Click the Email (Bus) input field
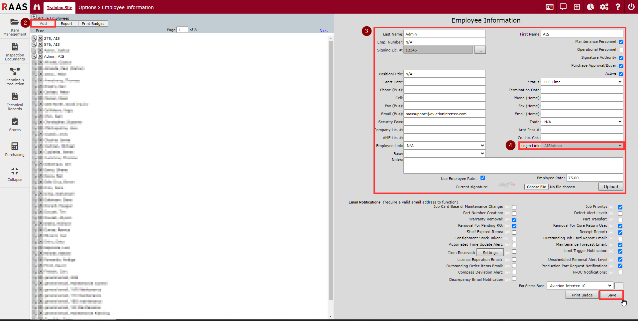This screenshot has height=321, width=638. [x=444, y=114]
